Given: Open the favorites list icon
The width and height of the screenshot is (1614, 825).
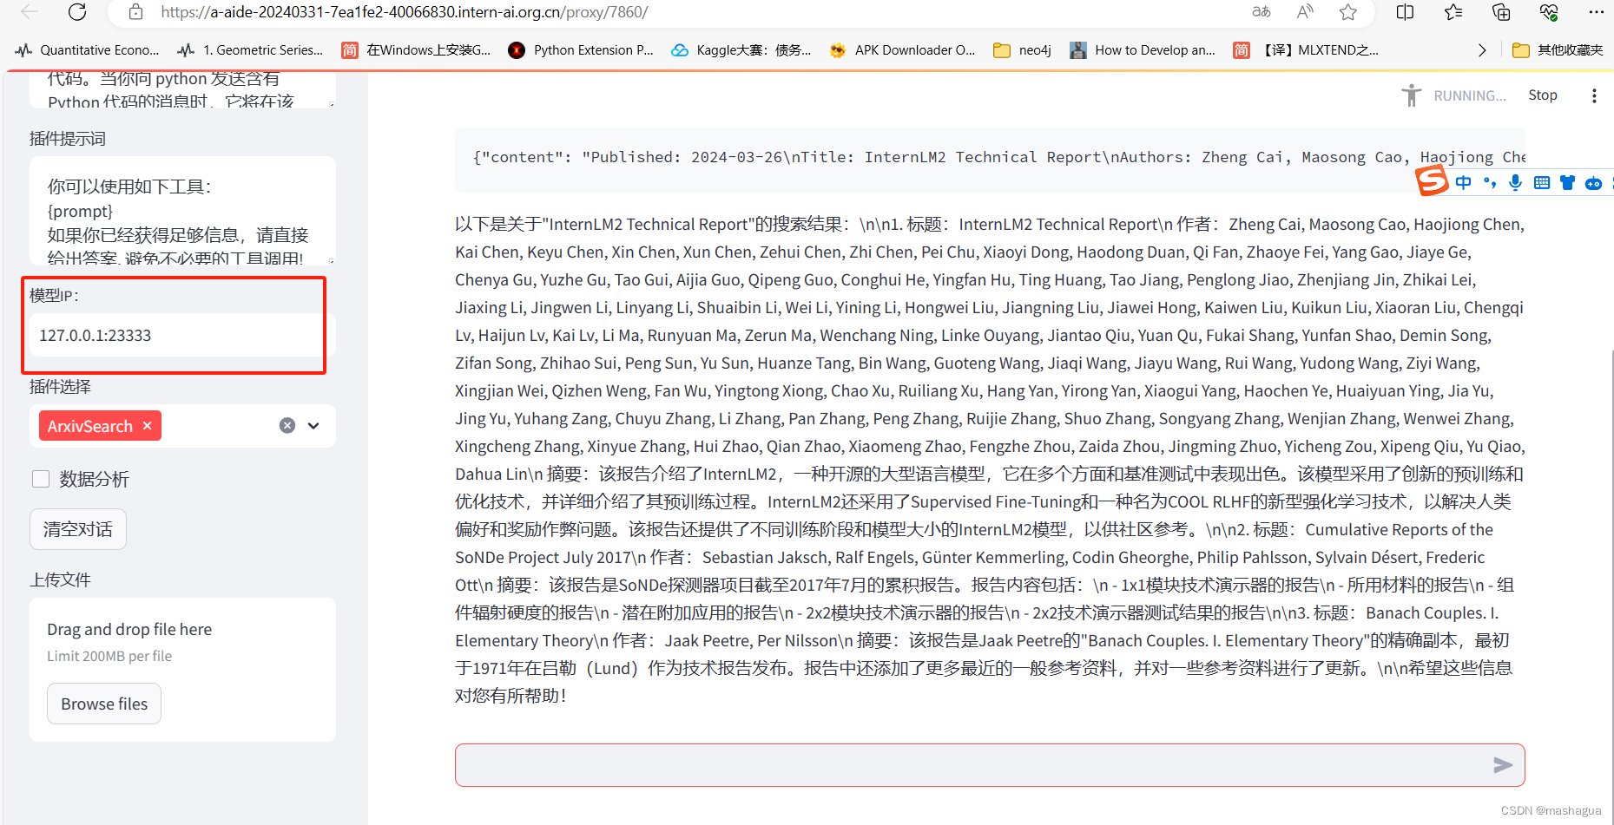Looking at the screenshot, I should click(1453, 12).
